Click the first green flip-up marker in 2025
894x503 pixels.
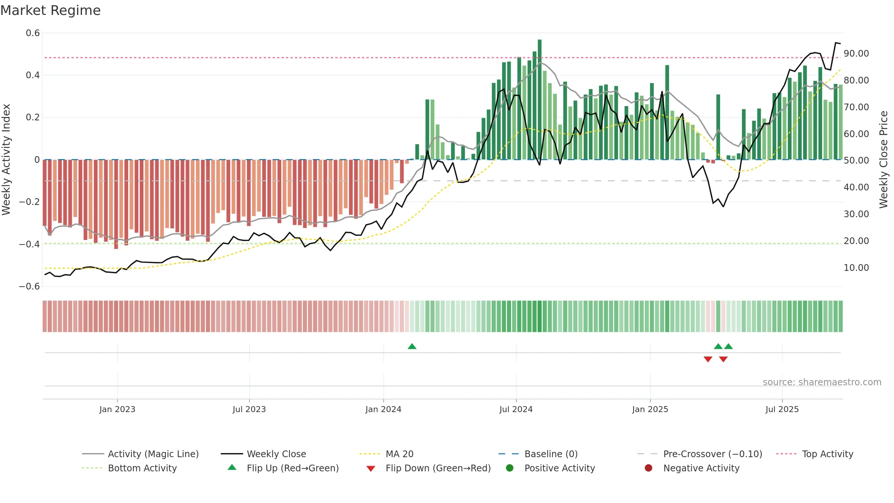click(x=718, y=347)
